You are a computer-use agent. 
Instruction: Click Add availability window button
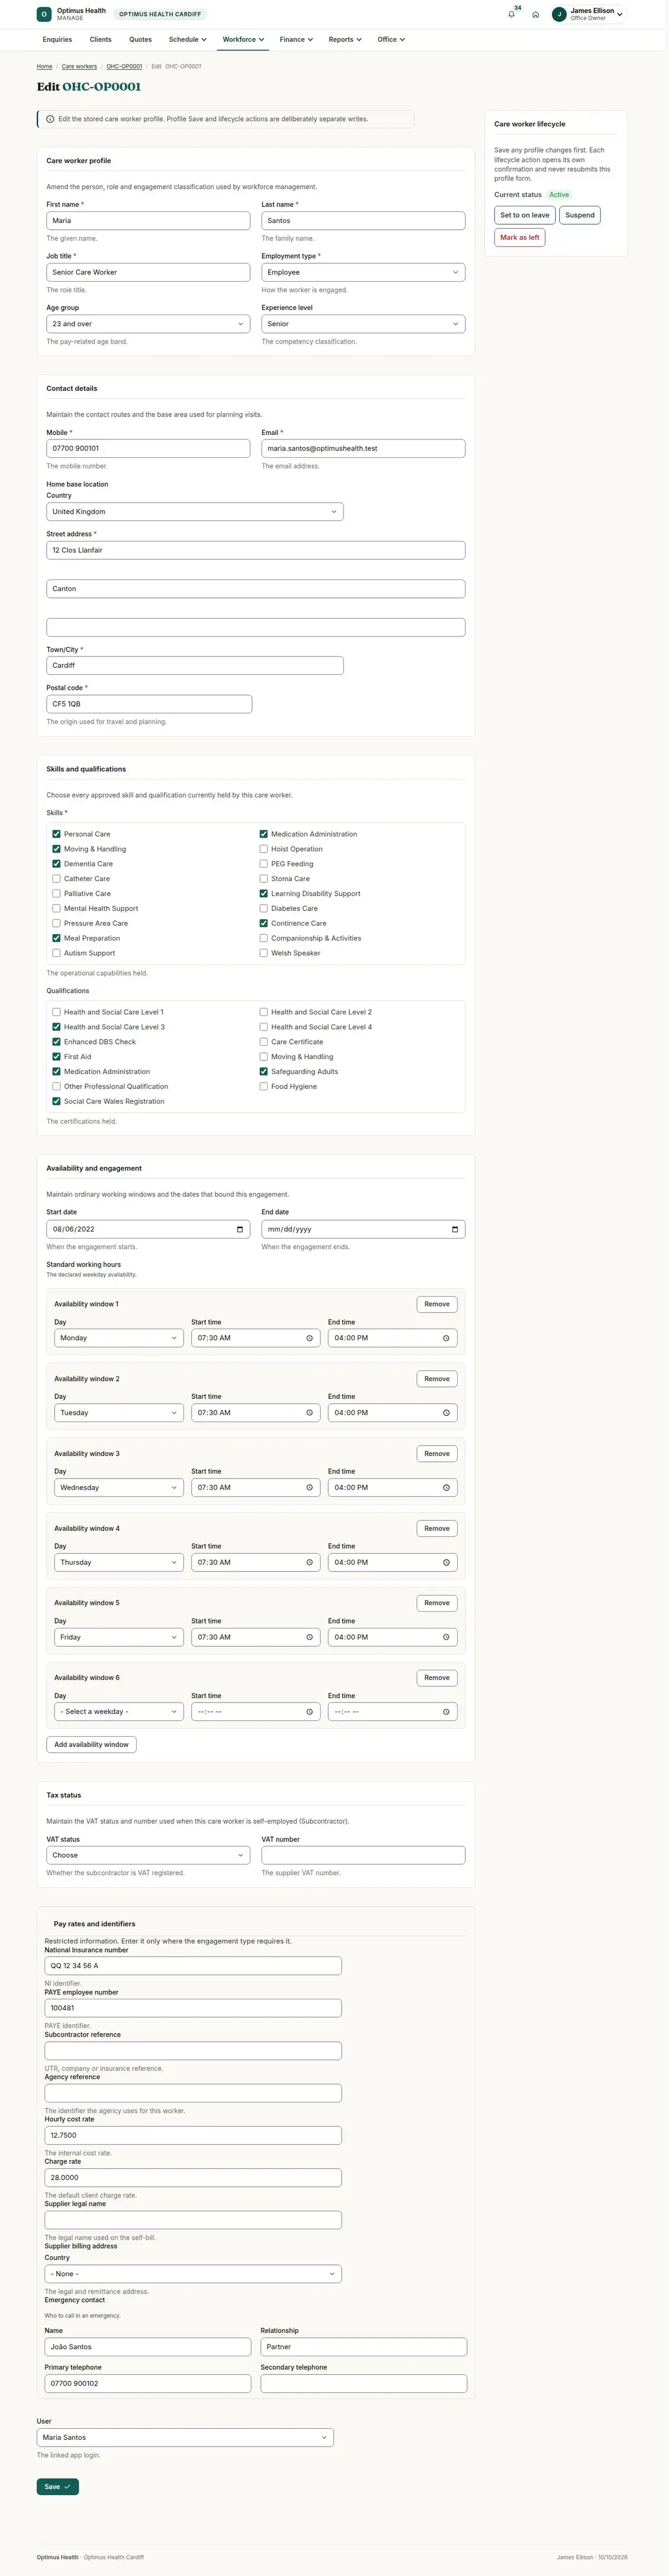pos(91,1745)
